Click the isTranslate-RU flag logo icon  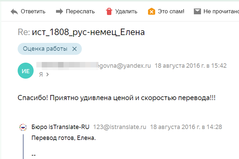(x=23, y=127)
